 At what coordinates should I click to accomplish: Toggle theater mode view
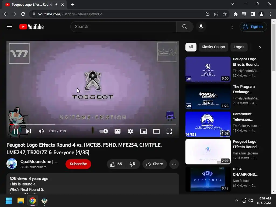[x=156, y=131]
